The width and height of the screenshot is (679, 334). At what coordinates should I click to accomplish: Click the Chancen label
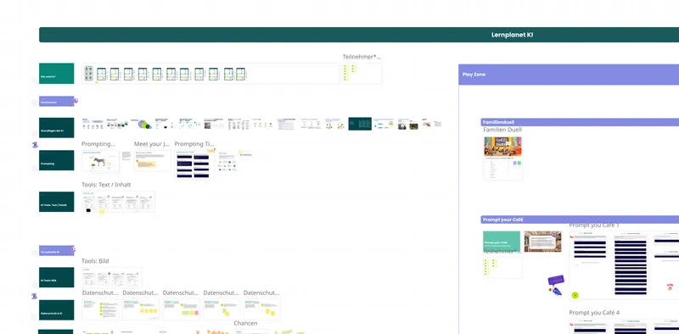pyautogui.click(x=245, y=323)
